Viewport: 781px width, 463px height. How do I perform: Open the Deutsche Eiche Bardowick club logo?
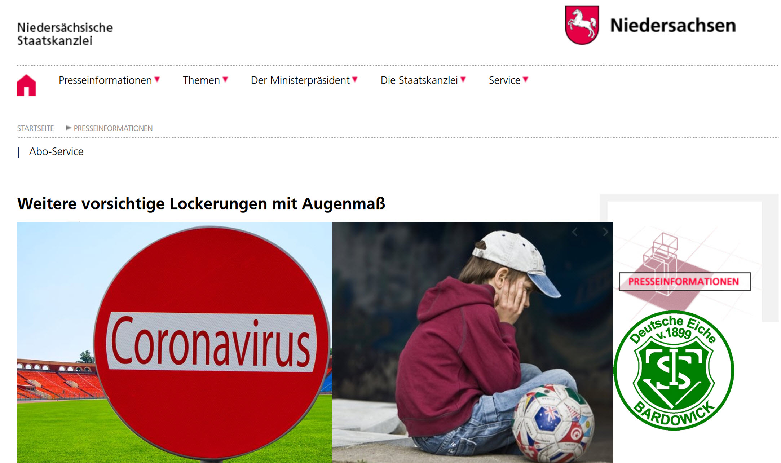pos(674,370)
